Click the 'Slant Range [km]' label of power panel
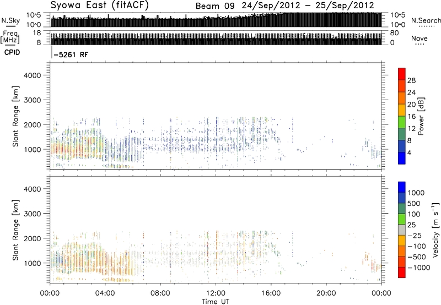 tap(15, 116)
